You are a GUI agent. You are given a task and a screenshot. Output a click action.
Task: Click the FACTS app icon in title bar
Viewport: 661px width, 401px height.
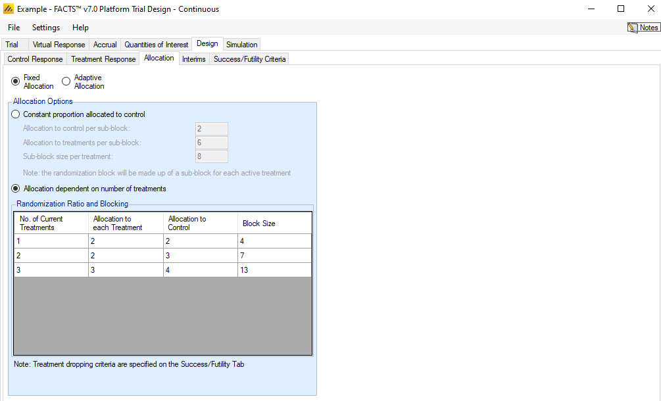tap(9, 9)
